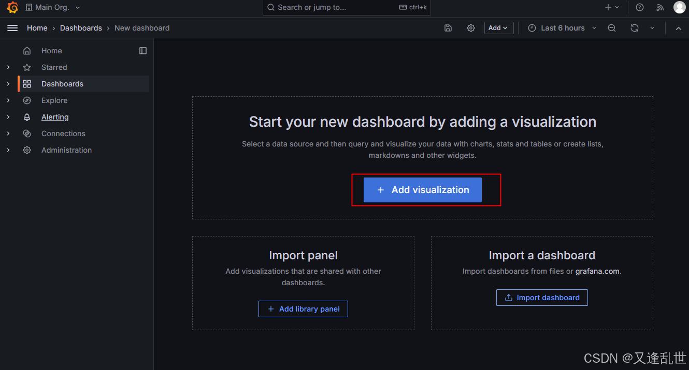Refresh the dashboard

coord(635,28)
